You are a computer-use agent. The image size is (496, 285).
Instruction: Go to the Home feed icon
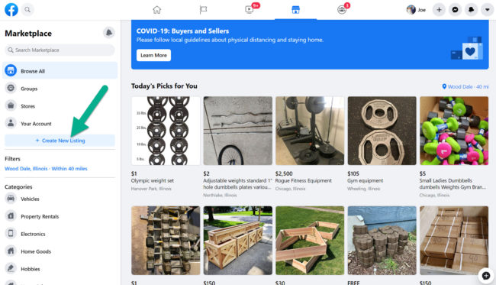coord(157,10)
